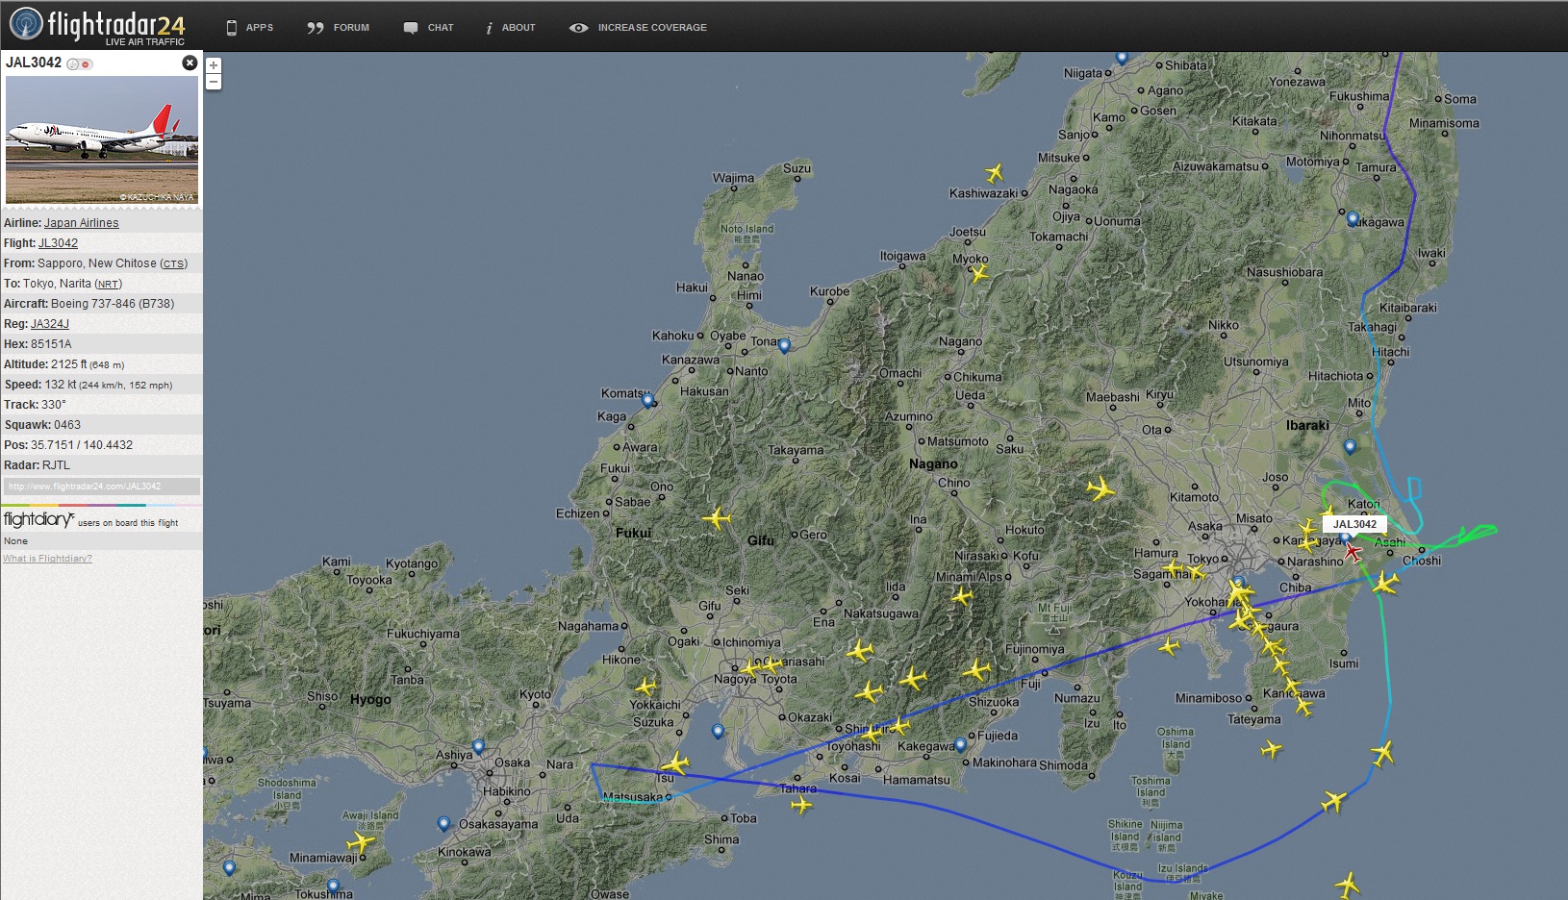Open the JL3042 flight number link
This screenshot has width=1568, height=900.
58,243
